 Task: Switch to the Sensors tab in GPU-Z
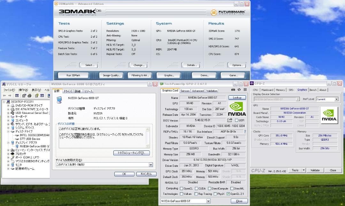[x=185, y=91]
